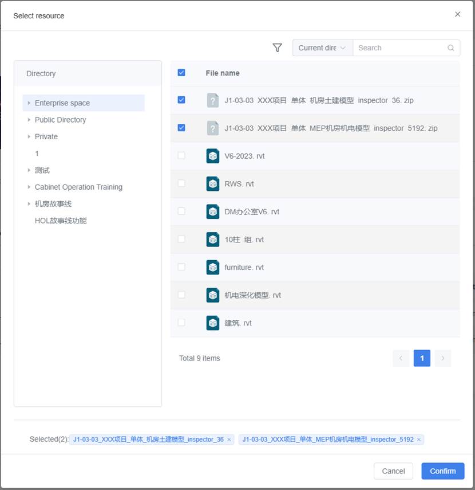Click the filter funnel icon
Viewport: 475px width, 490px height.
pos(278,48)
